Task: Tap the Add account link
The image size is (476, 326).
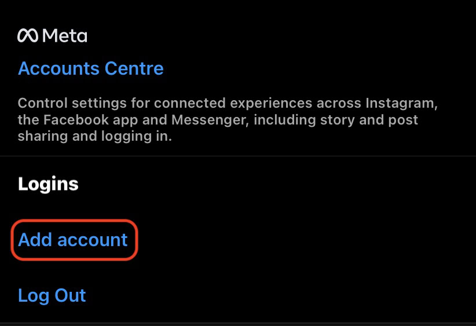Action: click(73, 240)
